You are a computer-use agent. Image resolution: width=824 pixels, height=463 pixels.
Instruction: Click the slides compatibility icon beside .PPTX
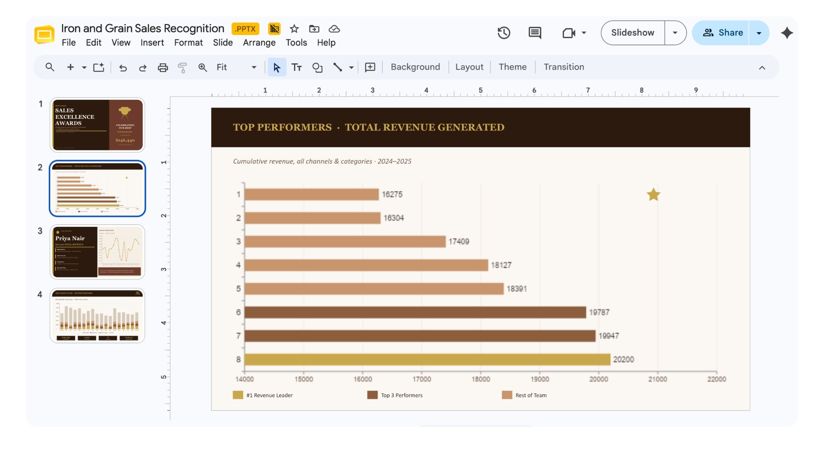click(x=274, y=29)
